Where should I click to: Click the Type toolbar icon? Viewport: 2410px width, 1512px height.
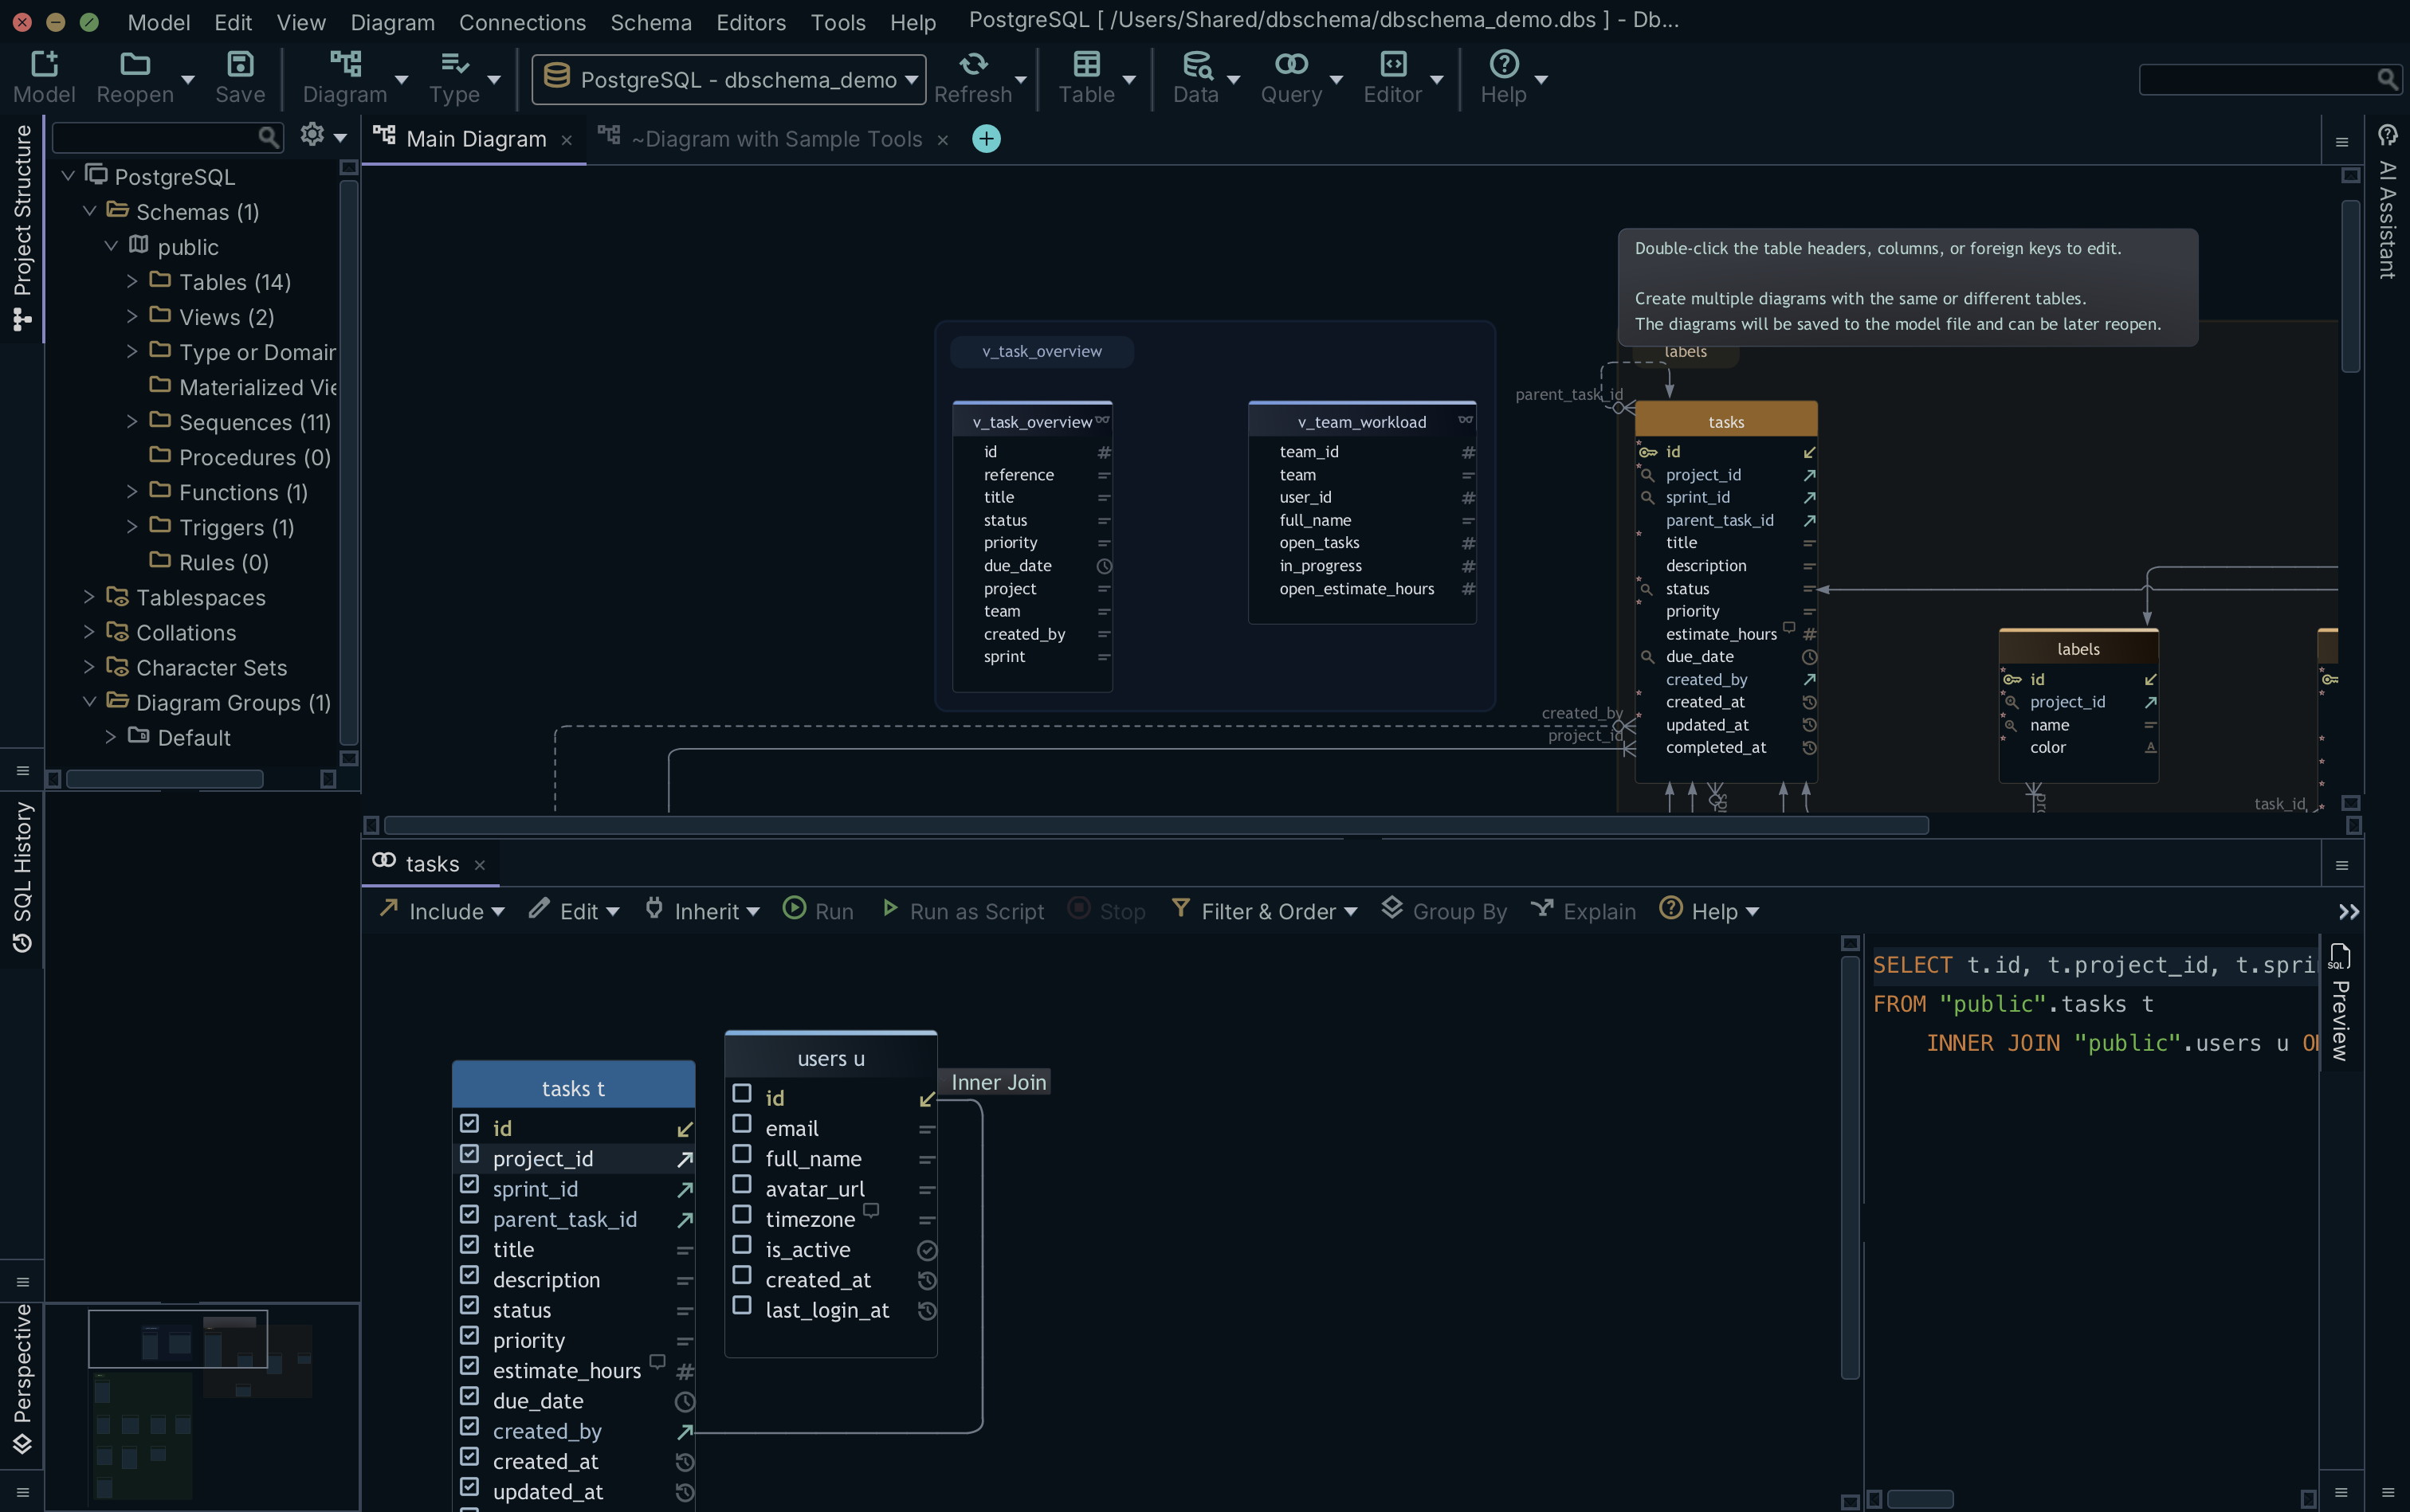coord(454,64)
